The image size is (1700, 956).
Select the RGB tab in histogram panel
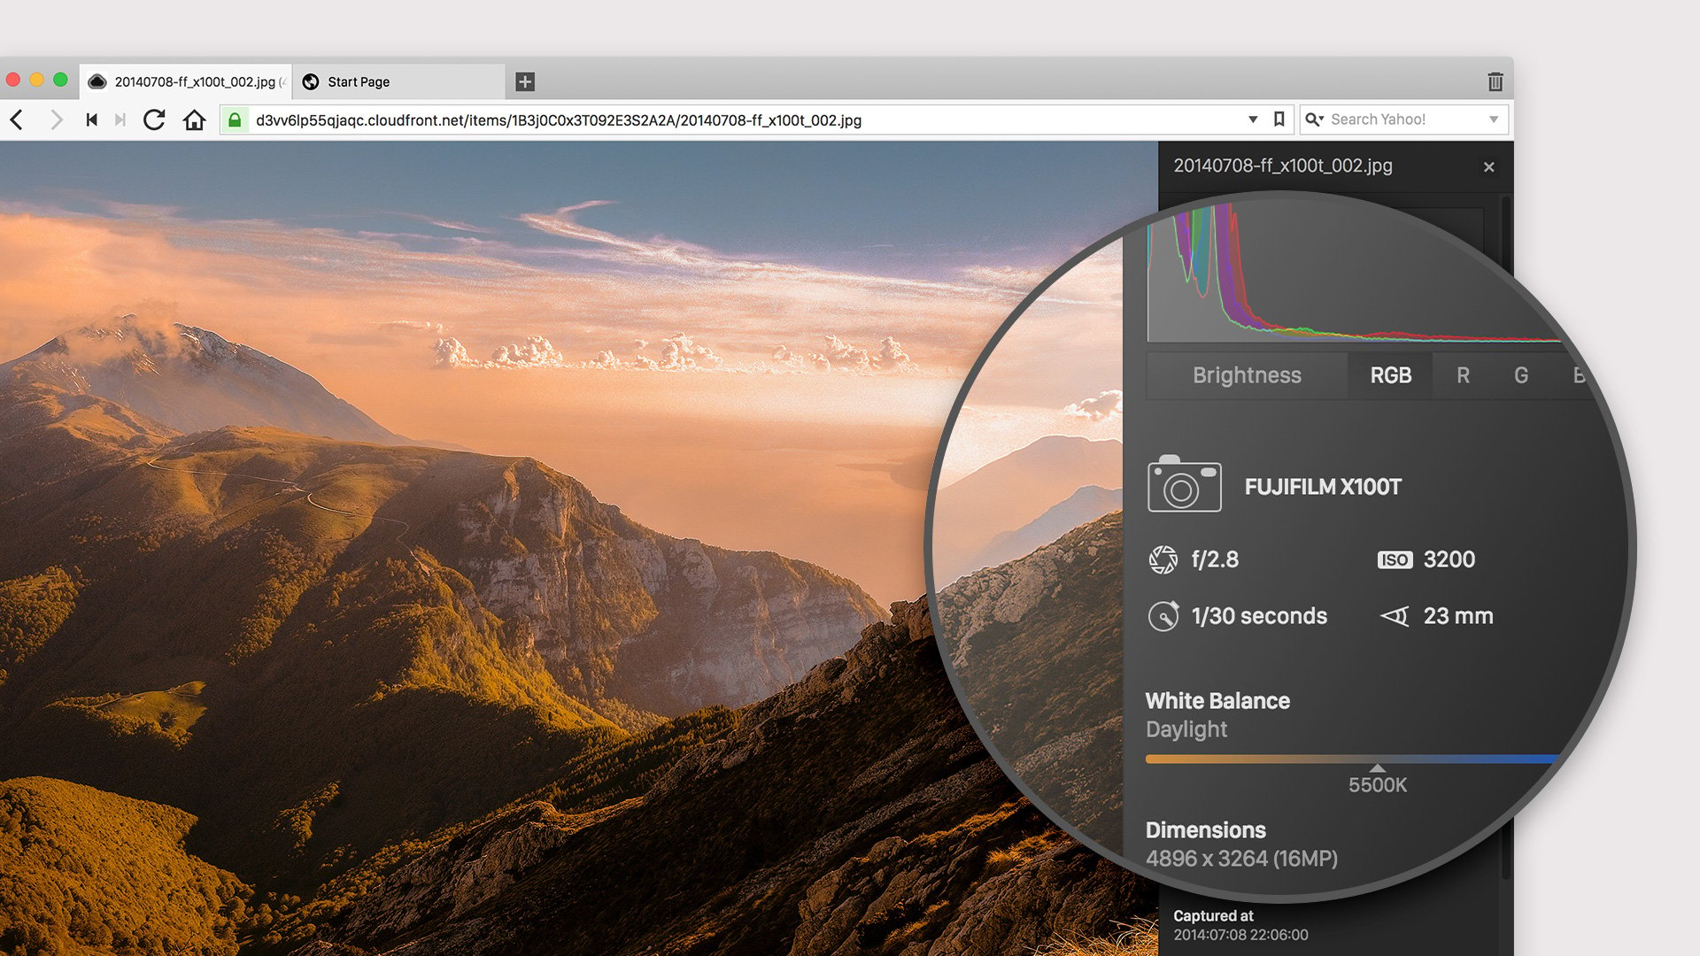[x=1391, y=374]
